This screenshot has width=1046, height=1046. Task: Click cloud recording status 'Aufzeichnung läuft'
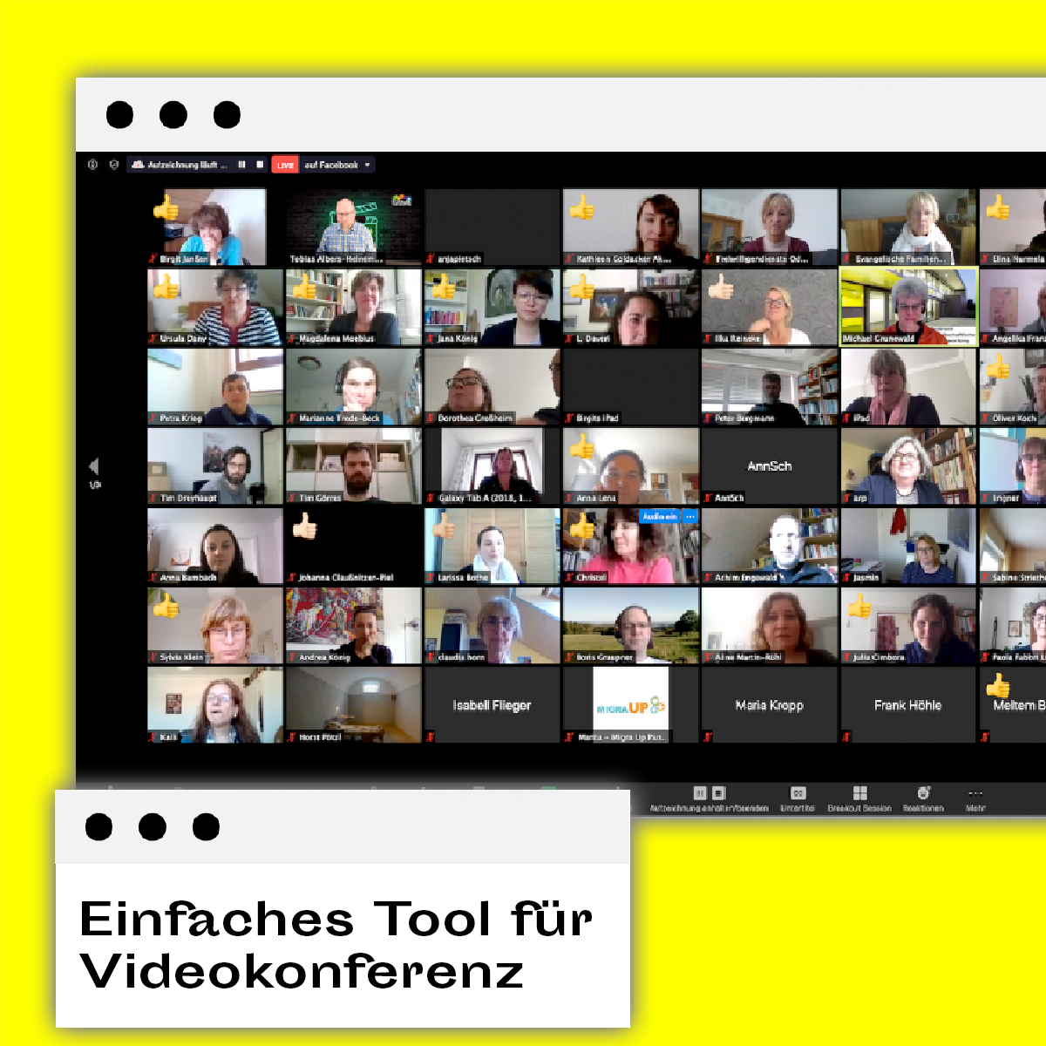pyautogui.click(x=180, y=165)
